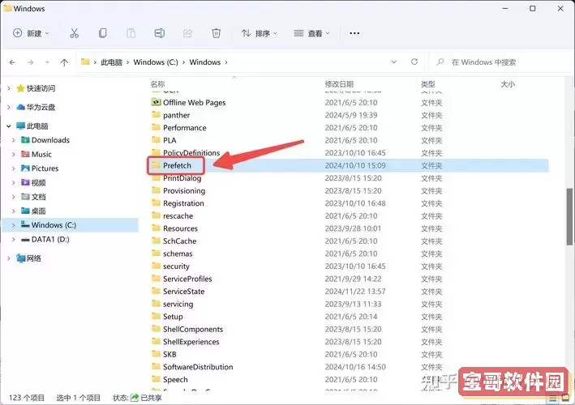Open the 新建 (New) dropdown

click(32, 33)
